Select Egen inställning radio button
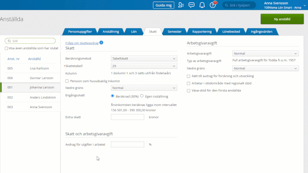This screenshot has width=308, height=173. coord(142,96)
